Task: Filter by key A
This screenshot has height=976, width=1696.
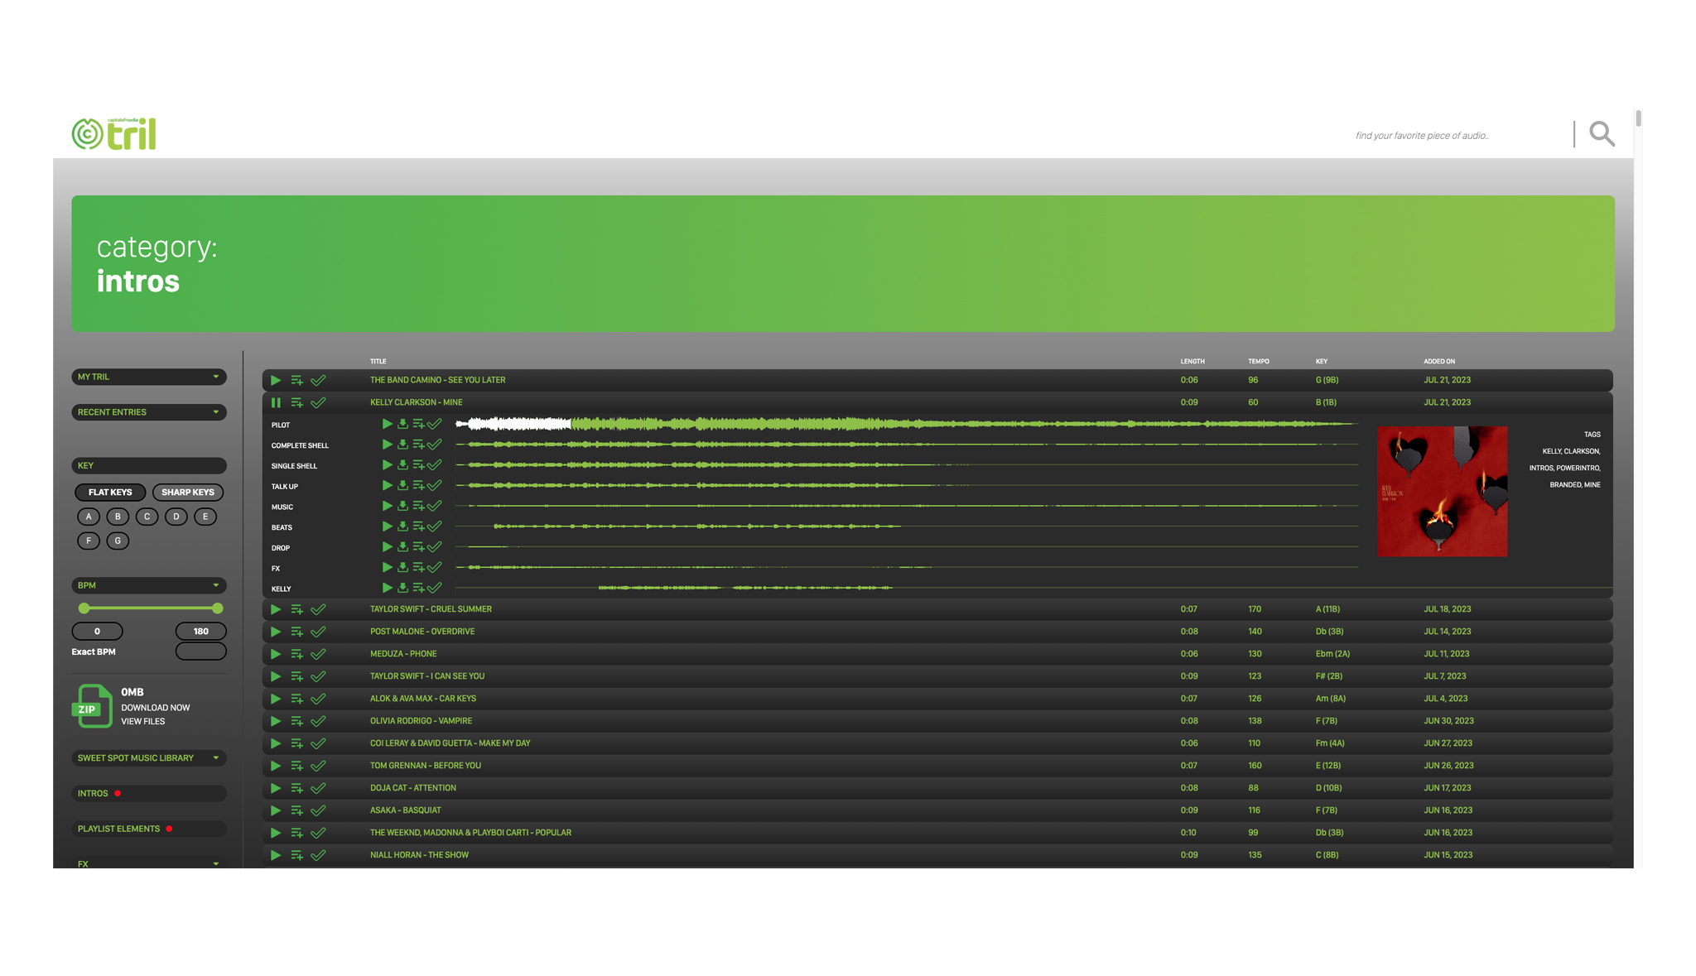Action: point(89,517)
